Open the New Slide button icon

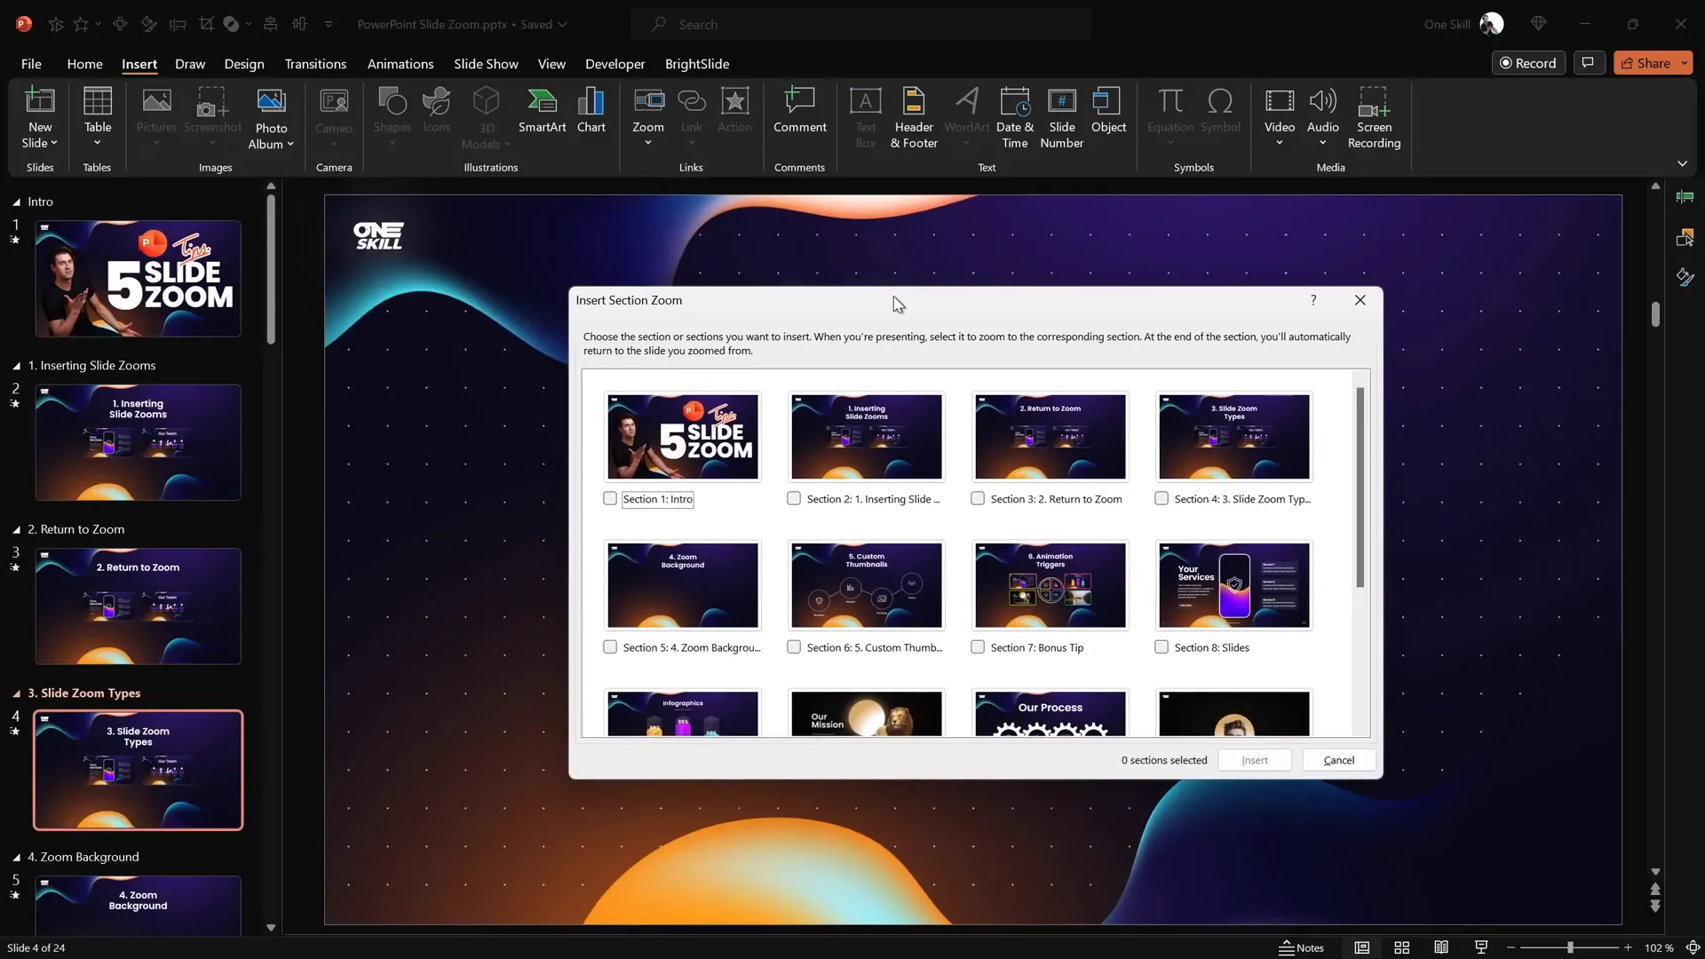(x=40, y=101)
